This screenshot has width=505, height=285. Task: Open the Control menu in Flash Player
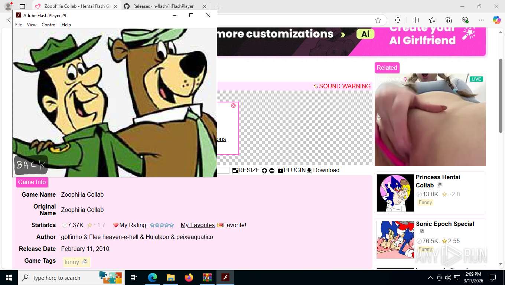click(49, 25)
